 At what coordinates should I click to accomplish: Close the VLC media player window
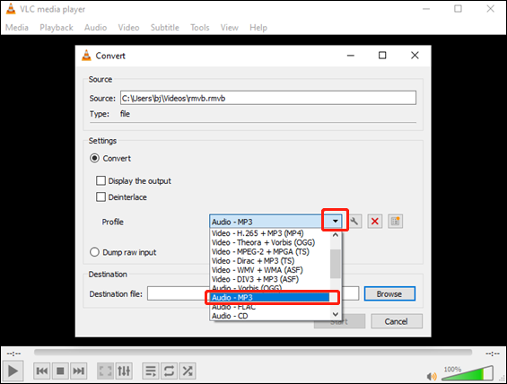(x=490, y=9)
